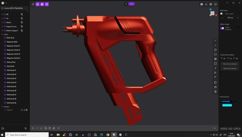This screenshot has width=242, height=137.
Task: Toggle the viewport grid icon
Action: (201, 4)
